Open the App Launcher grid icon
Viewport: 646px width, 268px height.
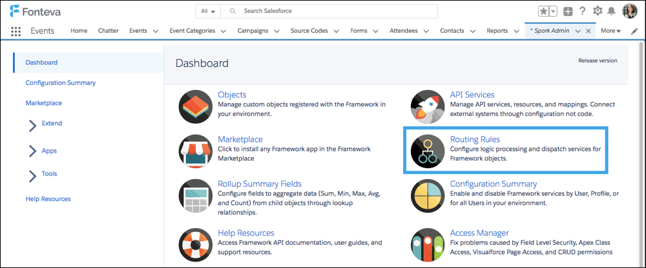16,31
